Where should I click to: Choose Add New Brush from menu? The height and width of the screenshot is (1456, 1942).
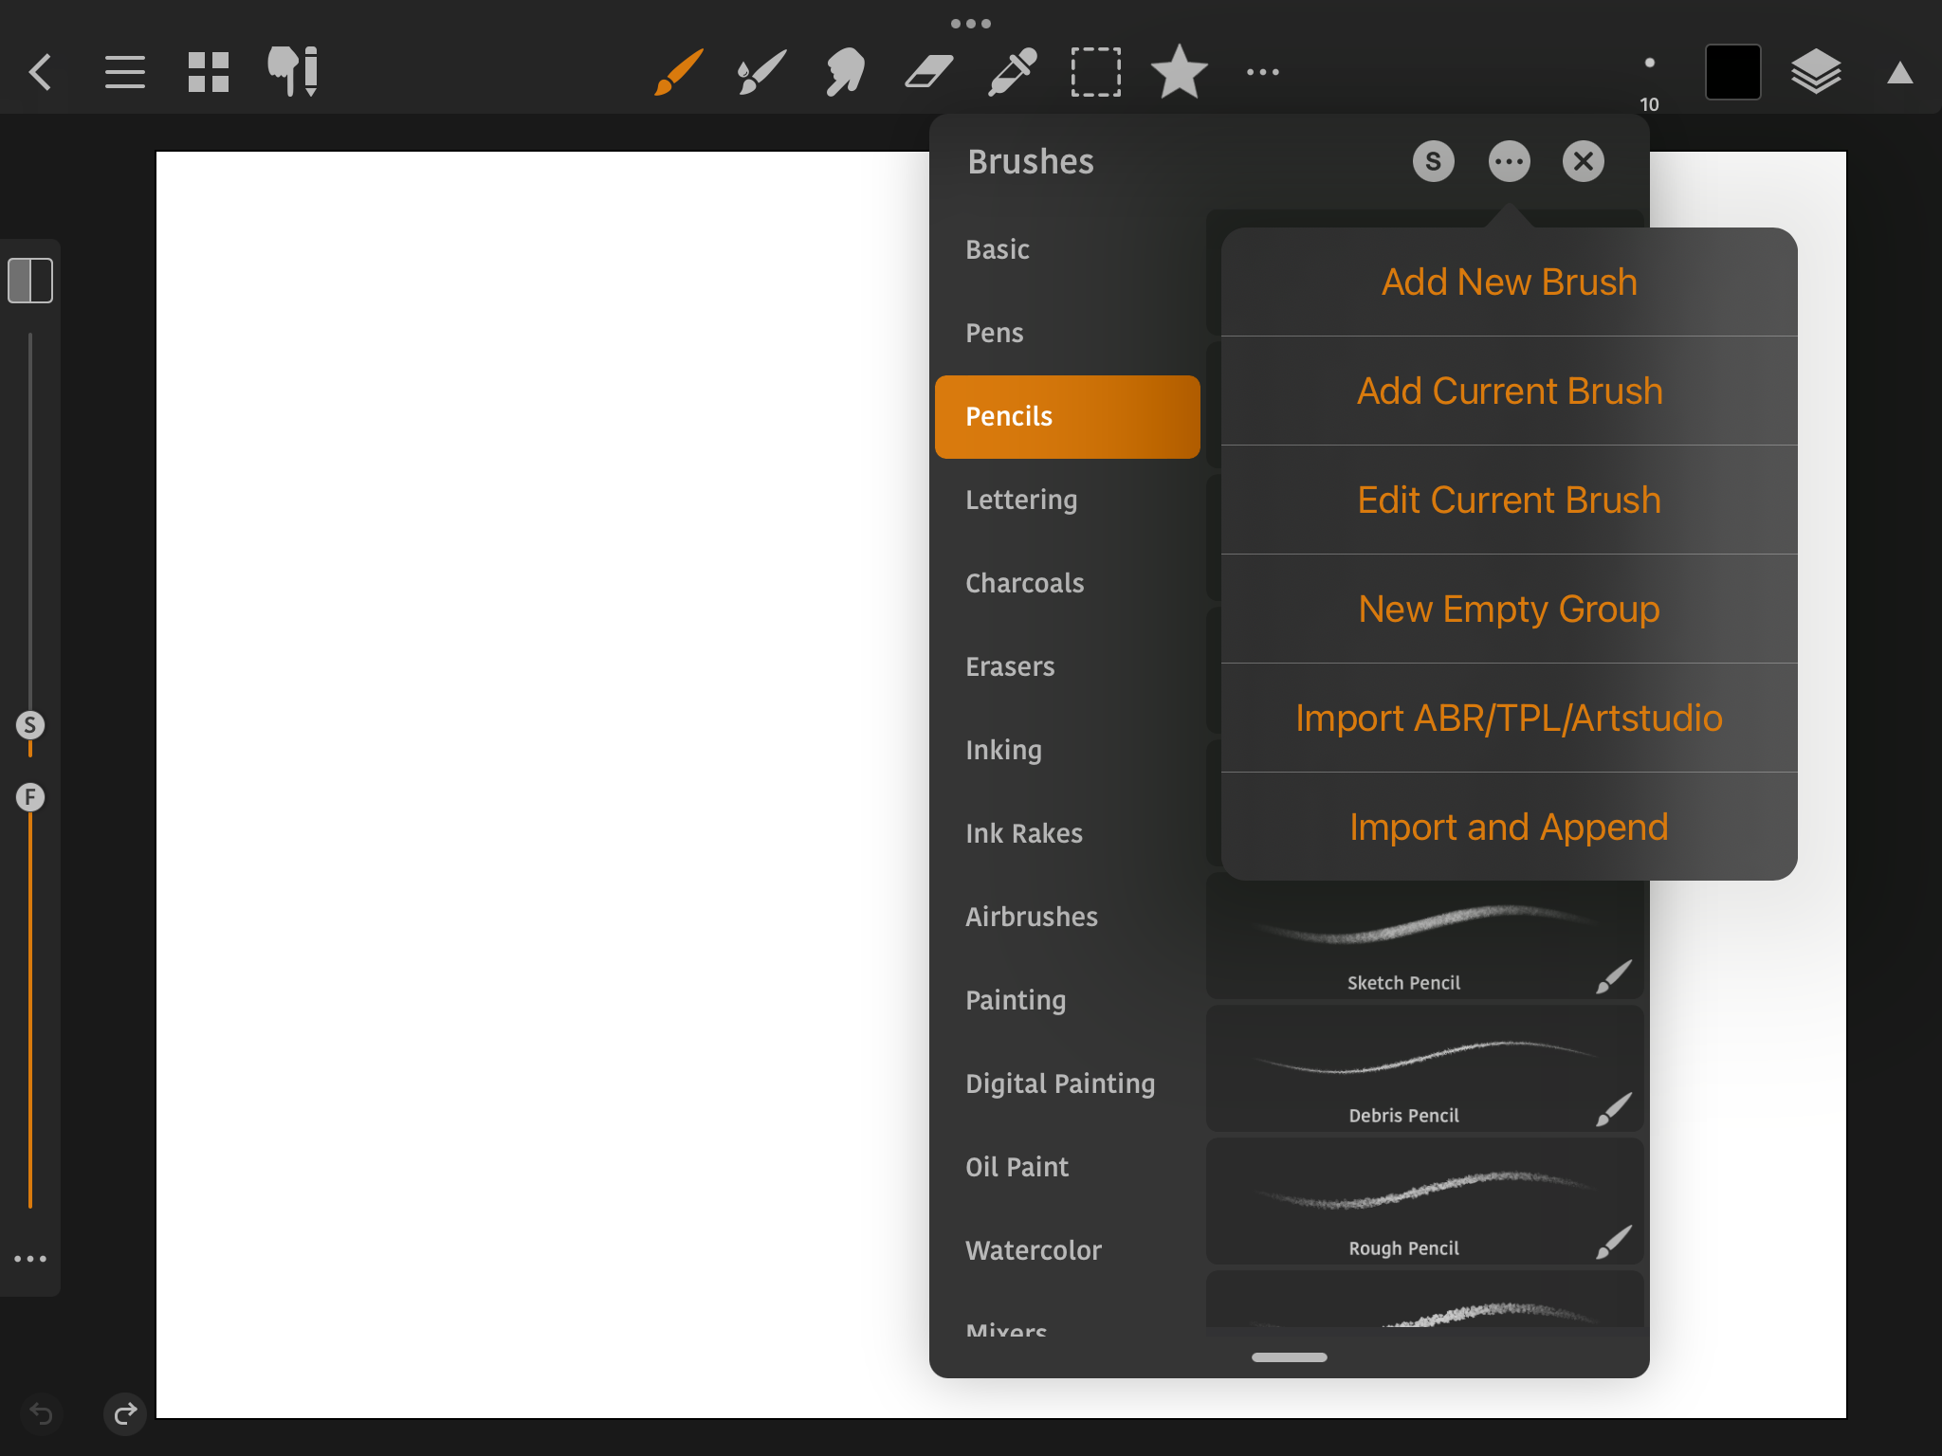(x=1509, y=282)
